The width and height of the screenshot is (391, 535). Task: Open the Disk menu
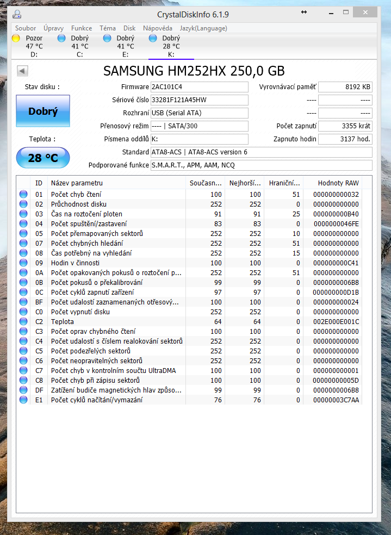pos(129,28)
